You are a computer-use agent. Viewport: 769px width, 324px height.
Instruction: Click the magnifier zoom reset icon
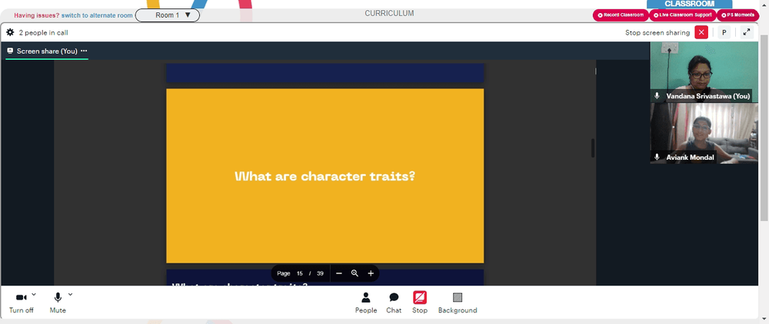click(x=355, y=273)
